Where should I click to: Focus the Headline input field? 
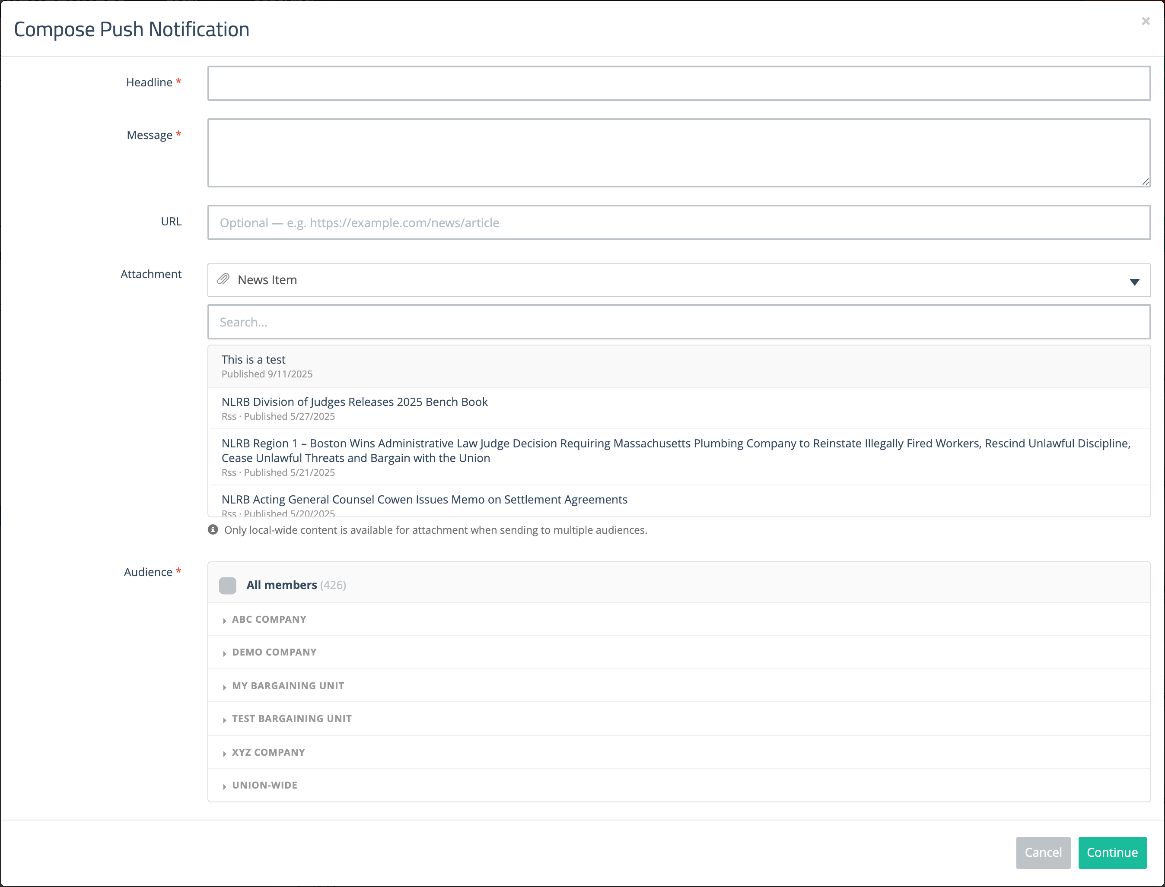[679, 83]
